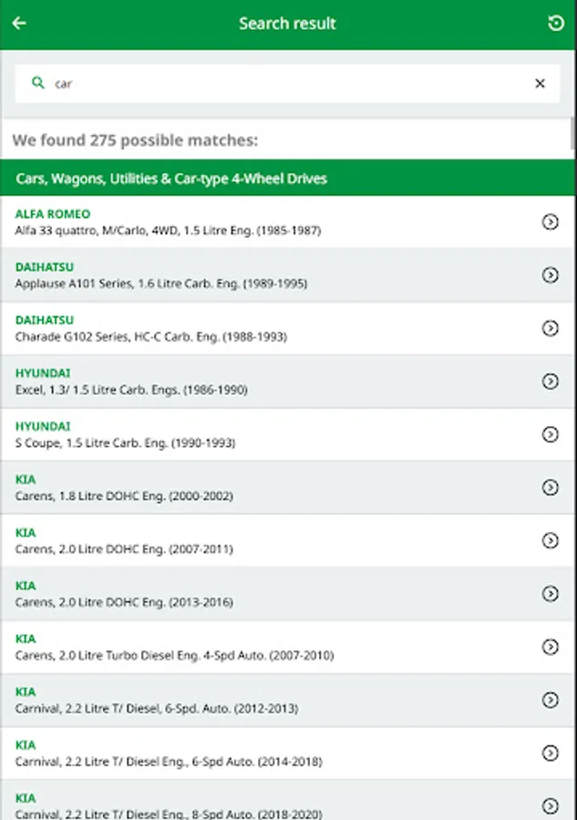Clear the search field with X
Image resolution: width=577 pixels, height=820 pixels.
pyautogui.click(x=540, y=83)
